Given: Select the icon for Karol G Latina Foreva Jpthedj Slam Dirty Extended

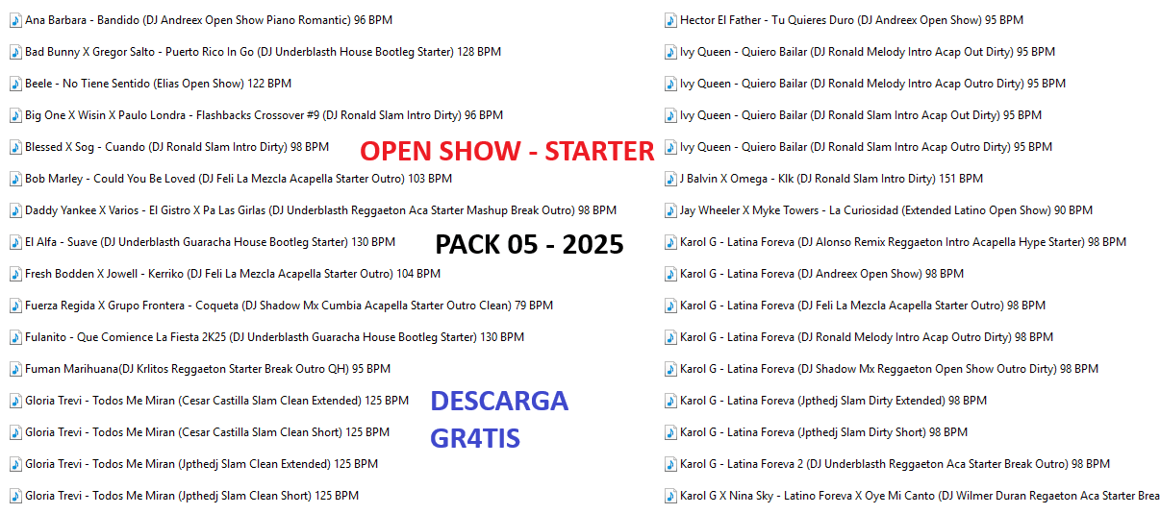Looking at the screenshot, I should [x=670, y=401].
